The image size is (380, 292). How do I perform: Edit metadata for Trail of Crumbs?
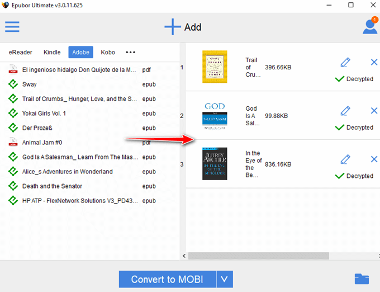[345, 62]
